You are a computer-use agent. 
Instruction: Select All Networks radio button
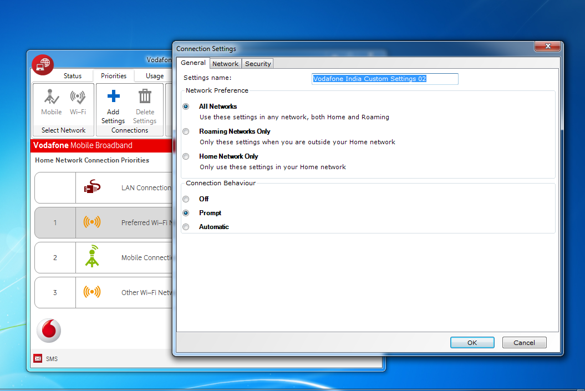coord(186,106)
